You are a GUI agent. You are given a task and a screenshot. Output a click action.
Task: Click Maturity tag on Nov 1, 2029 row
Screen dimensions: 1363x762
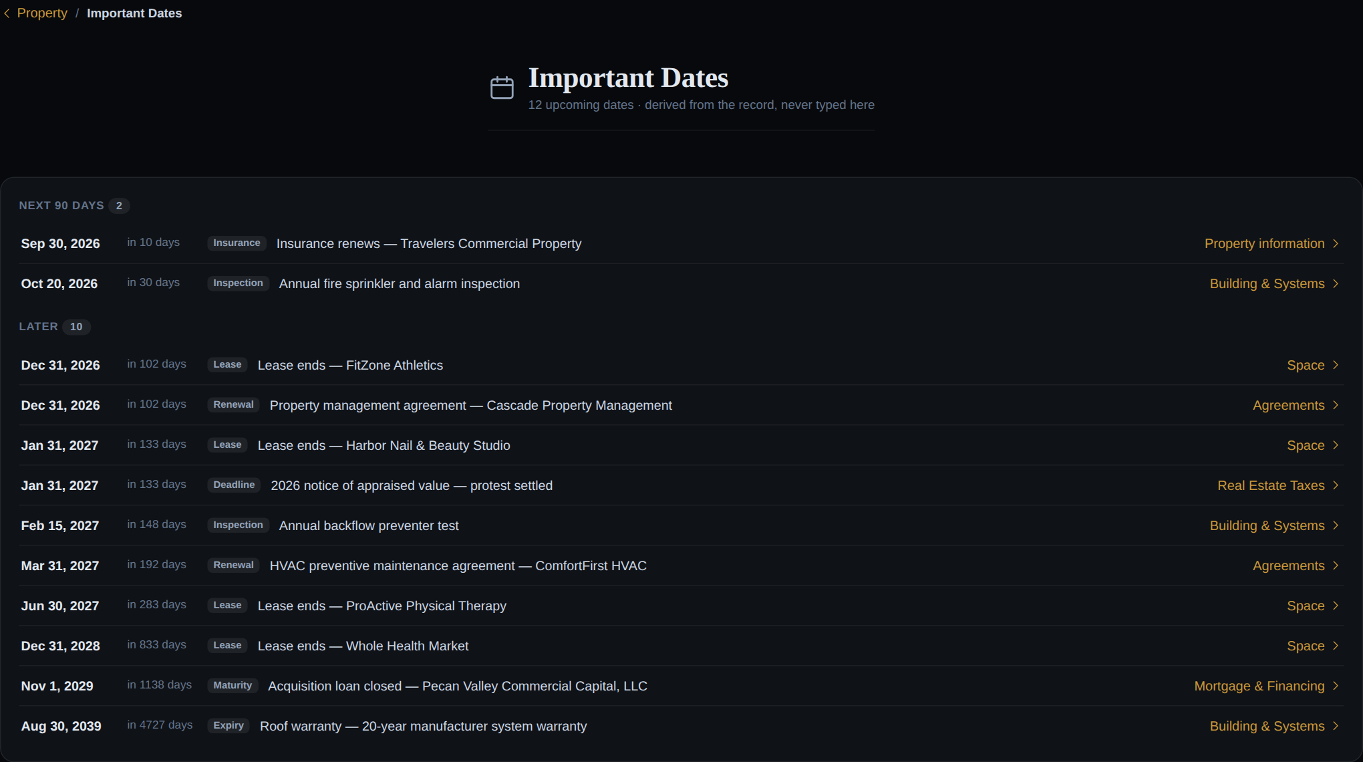(233, 686)
